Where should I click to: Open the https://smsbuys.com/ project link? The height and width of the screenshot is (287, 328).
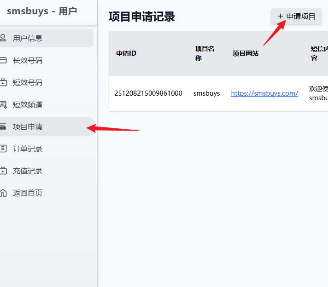[x=264, y=93]
